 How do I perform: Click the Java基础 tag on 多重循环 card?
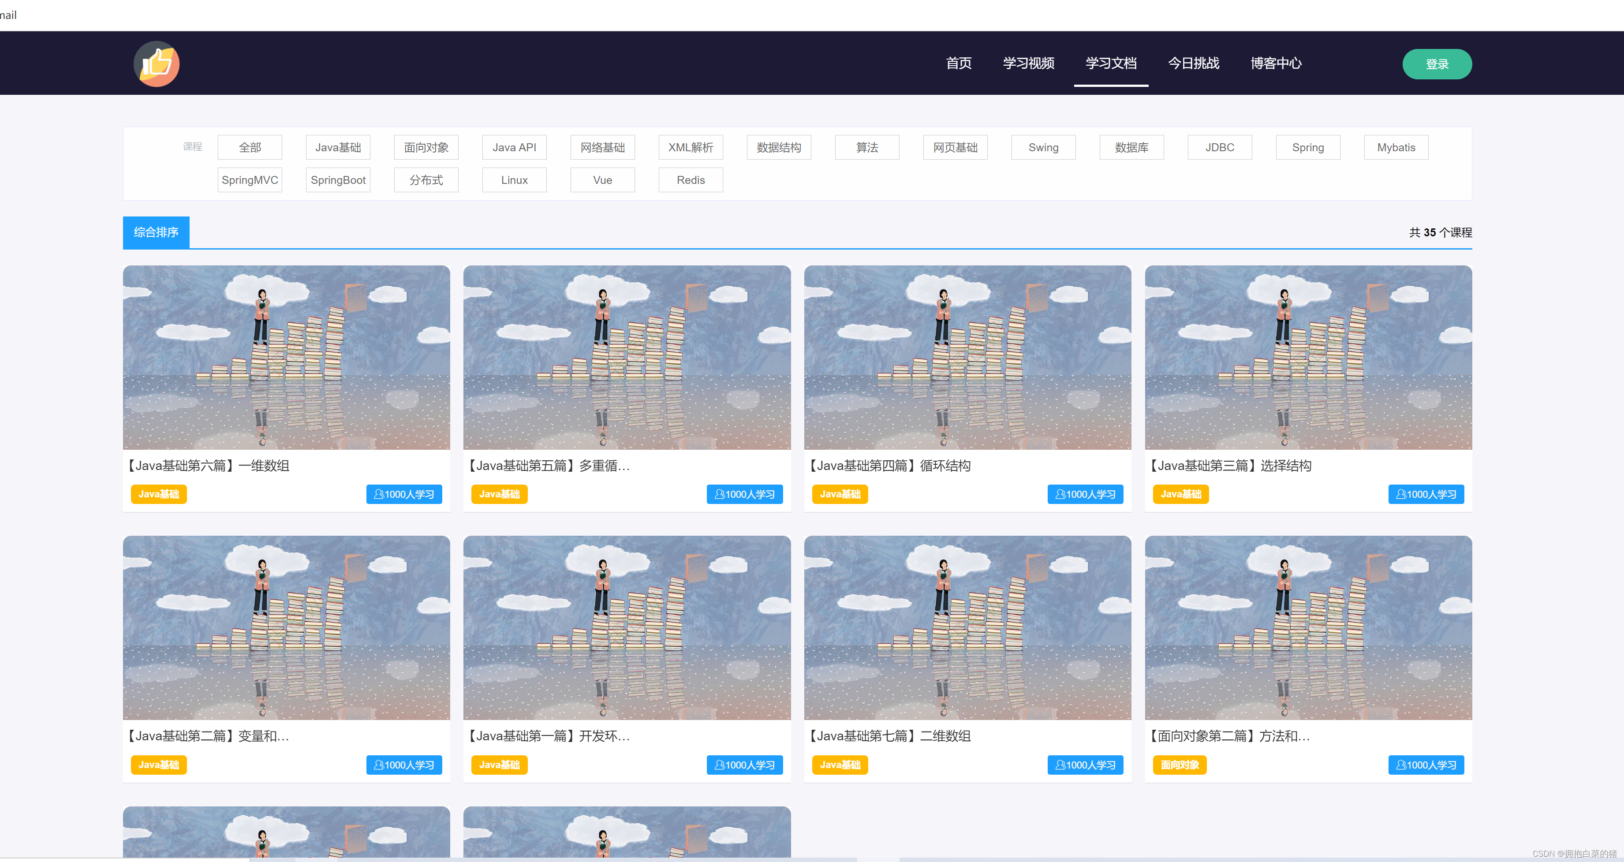click(499, 494)
